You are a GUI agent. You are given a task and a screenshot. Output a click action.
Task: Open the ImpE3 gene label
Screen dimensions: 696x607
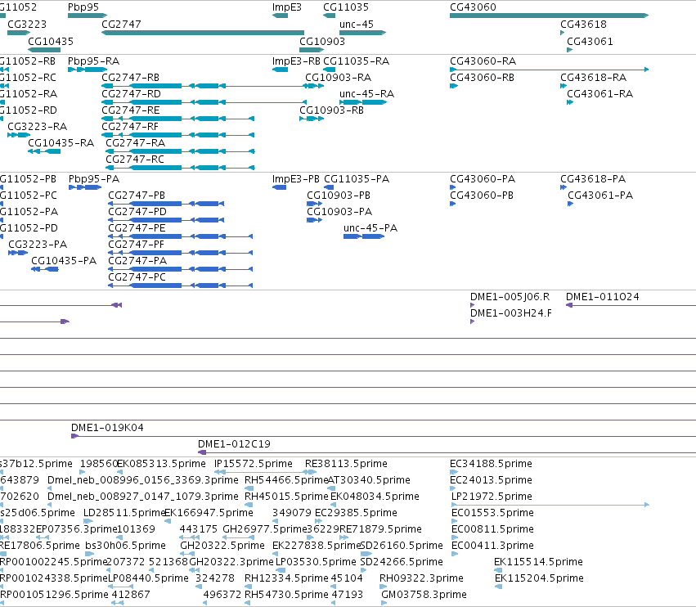(x=287, y=7)
